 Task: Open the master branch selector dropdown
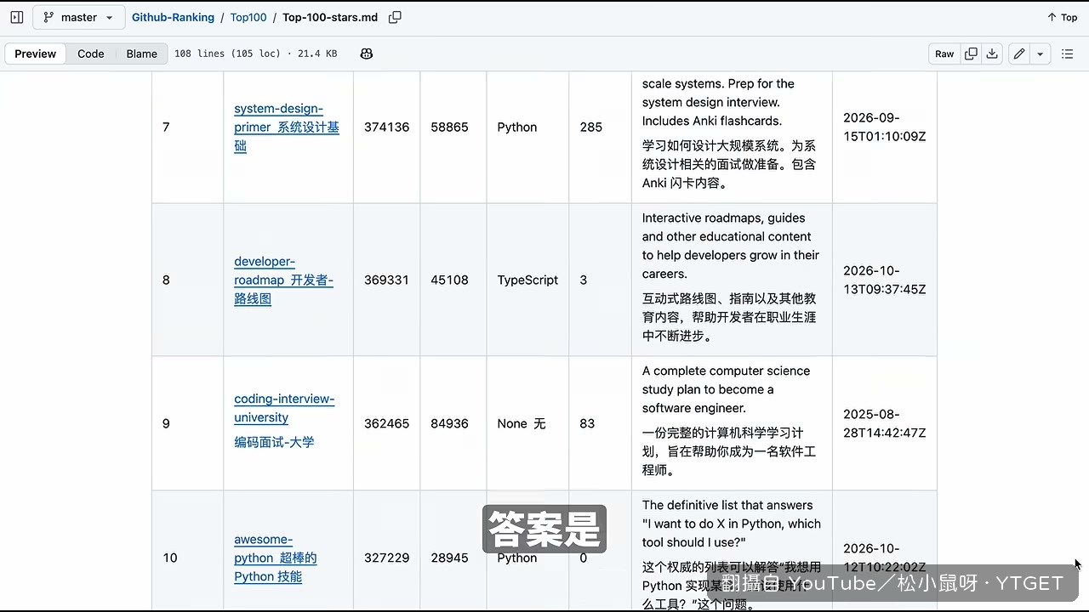tap(77, 17)
